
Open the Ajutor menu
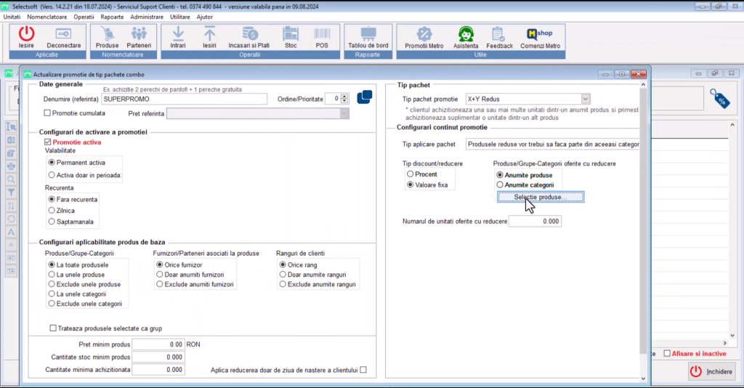[x=204, y=17]
